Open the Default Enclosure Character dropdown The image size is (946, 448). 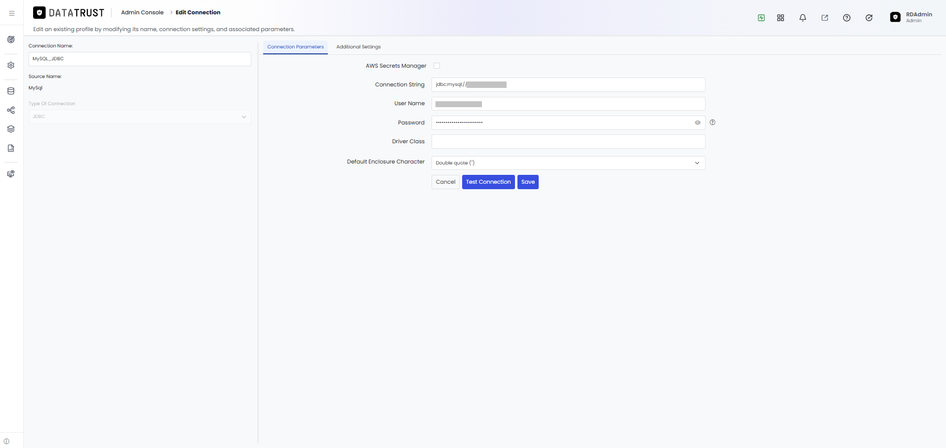coord(568,163)
